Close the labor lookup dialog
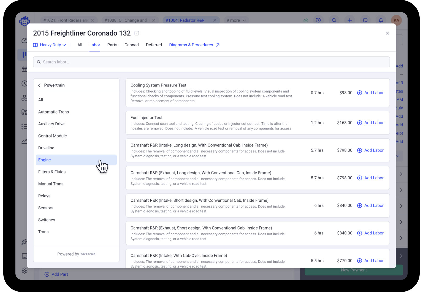Viewport: 423px width, 292px height. click(387, 33)
